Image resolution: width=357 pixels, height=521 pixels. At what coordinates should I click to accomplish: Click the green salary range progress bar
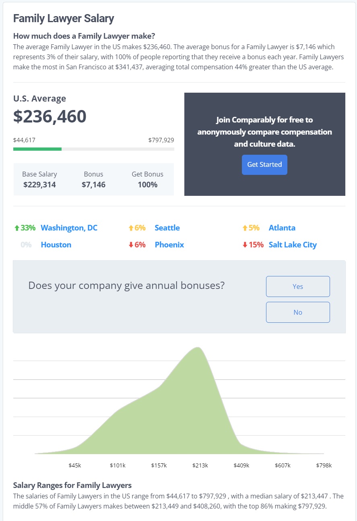pyautogui.click(x=37, y=149)
